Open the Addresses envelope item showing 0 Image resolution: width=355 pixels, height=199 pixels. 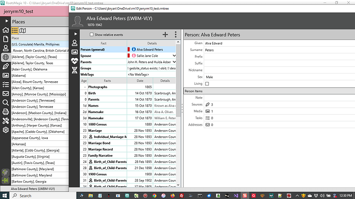(208, 125)
